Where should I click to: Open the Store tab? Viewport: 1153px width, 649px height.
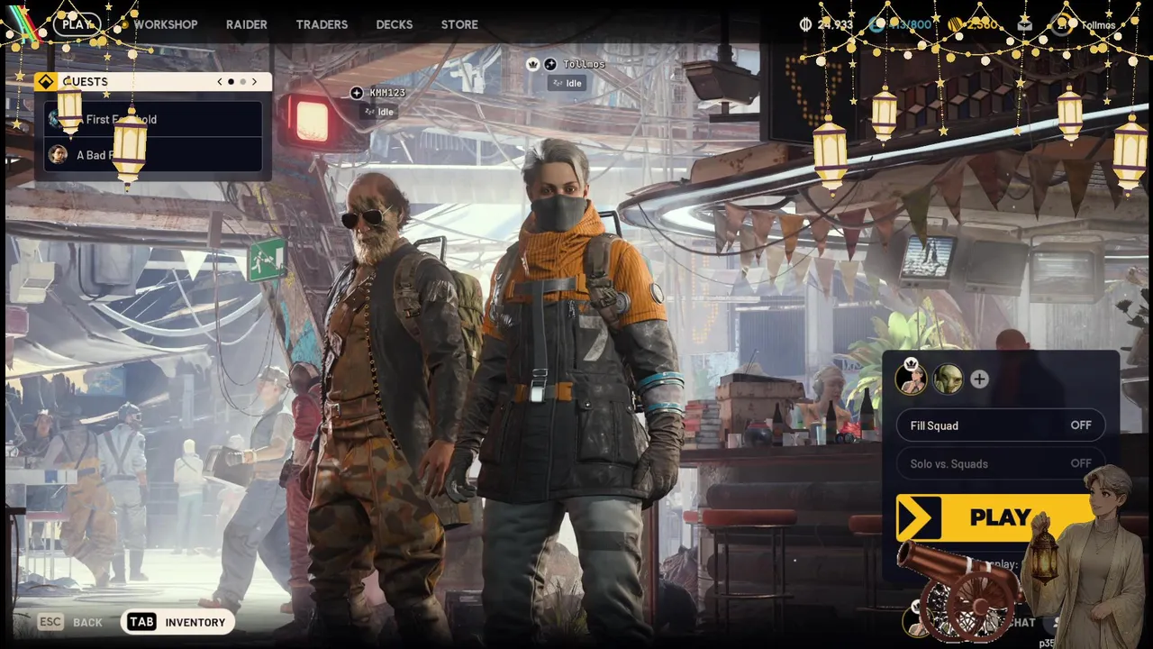(x=459, y=24)
